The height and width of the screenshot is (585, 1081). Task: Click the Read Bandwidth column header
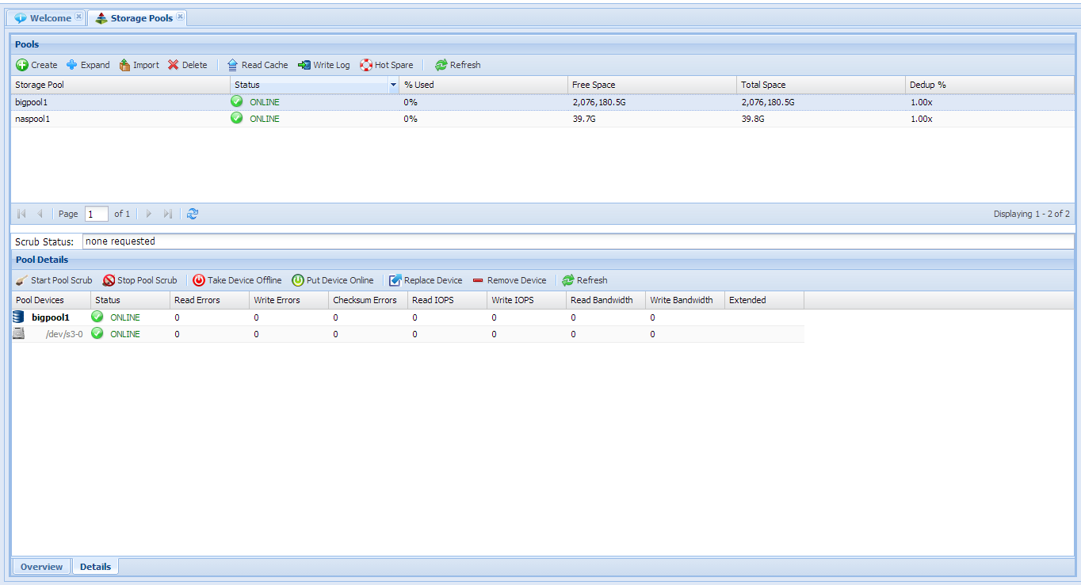tap(606, 300)
